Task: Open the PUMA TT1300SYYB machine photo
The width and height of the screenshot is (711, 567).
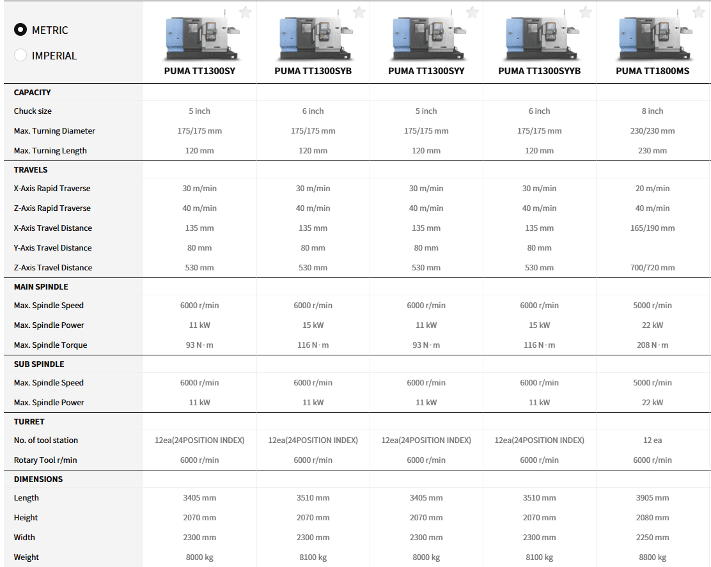Action: coord(539,36)
